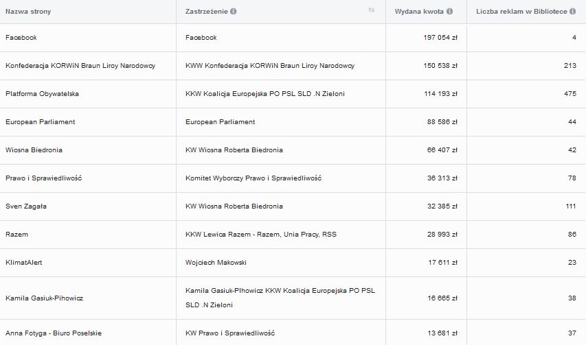The height and width of the screenshot is (345, 586).
Task: Select the Platforma Obywatelska page name
Action: point(42,94)
